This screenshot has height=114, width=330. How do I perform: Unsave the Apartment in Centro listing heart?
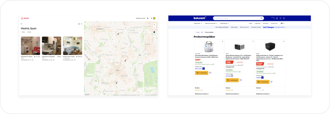pos(38,39)
